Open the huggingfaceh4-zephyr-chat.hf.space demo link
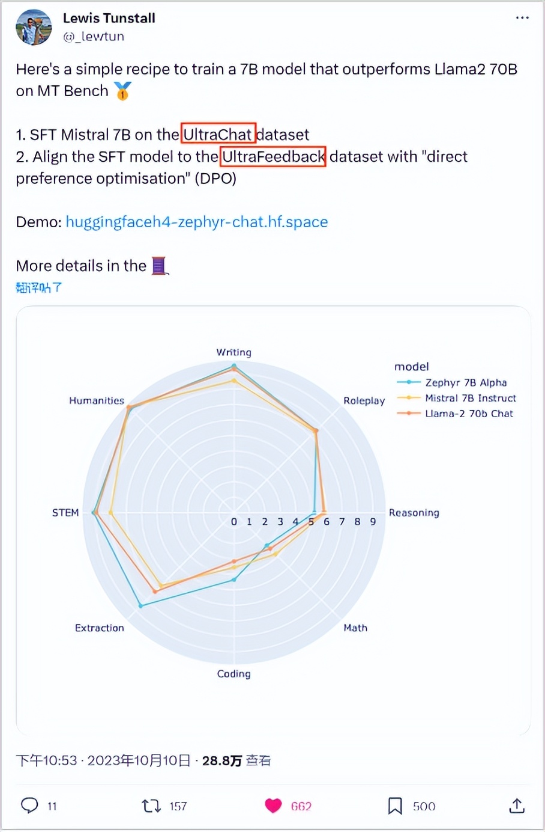Image resolution: width=545 pixels, height=832 pixels. (x=197, y=222)
